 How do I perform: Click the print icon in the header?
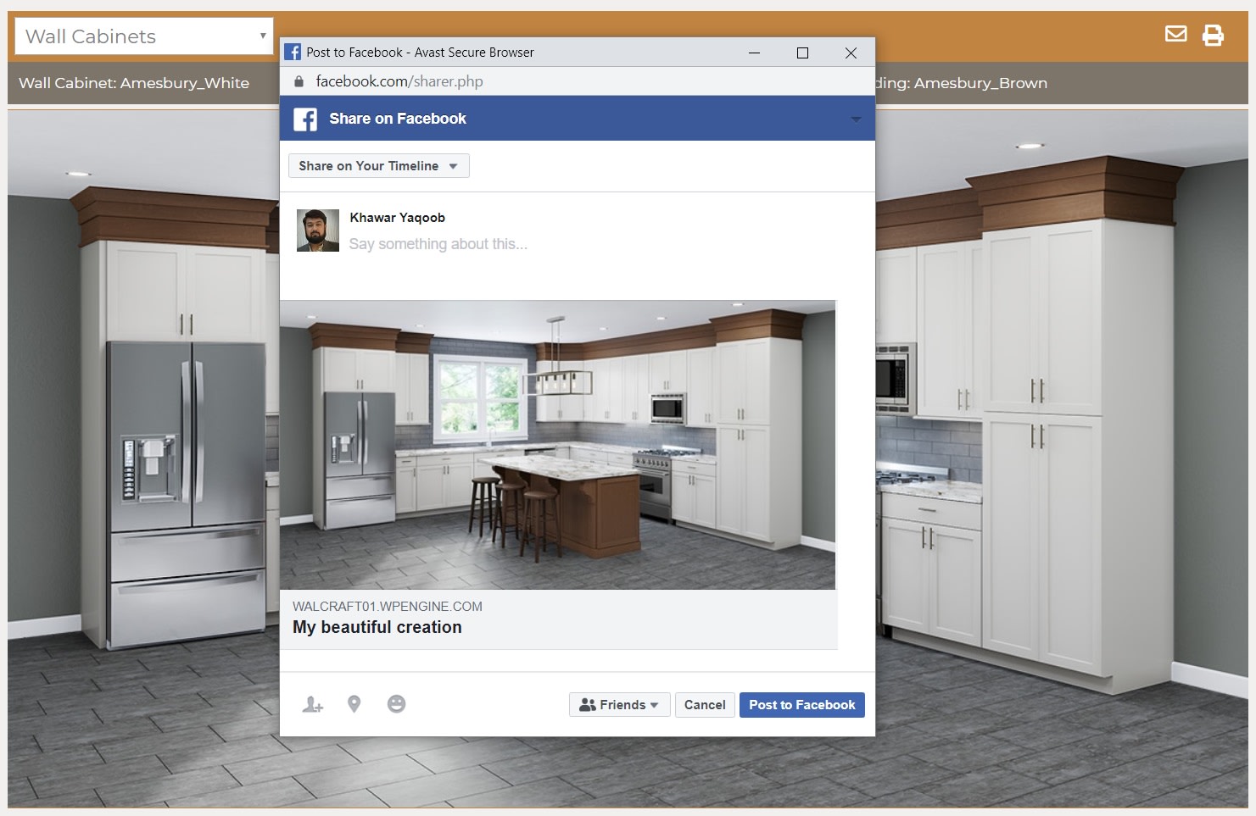(x=1213, y=35)
